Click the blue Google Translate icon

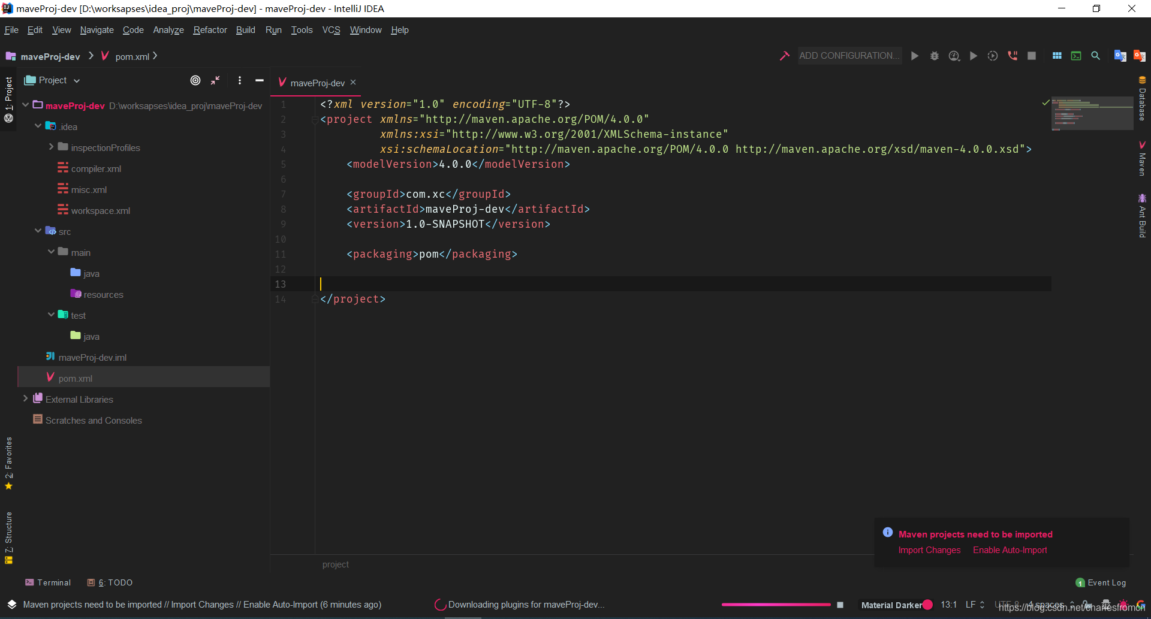coord(1120,56)
